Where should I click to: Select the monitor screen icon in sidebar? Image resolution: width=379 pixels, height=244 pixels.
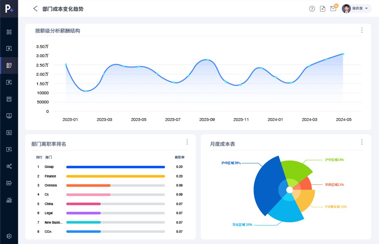click(9, 116)
